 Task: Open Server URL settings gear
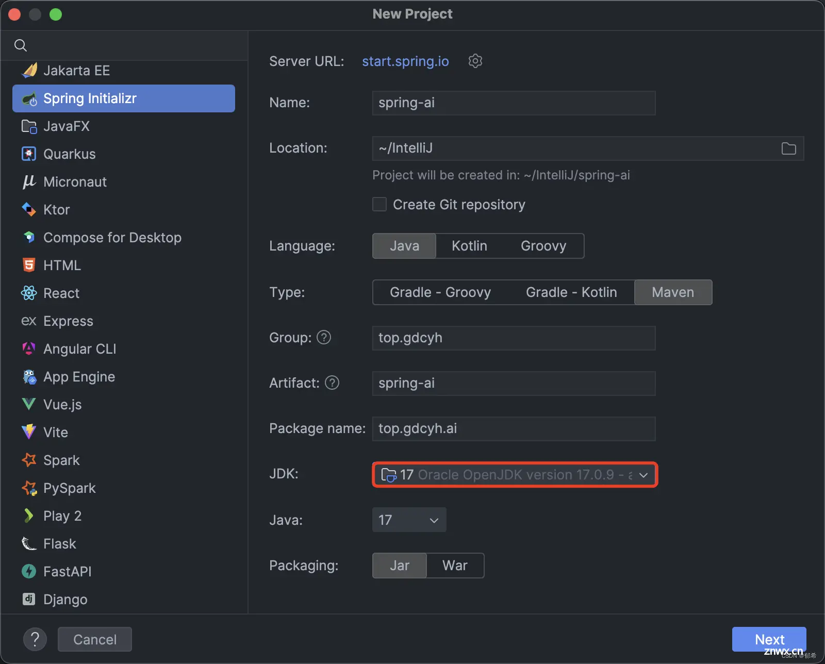click(475, 61)
